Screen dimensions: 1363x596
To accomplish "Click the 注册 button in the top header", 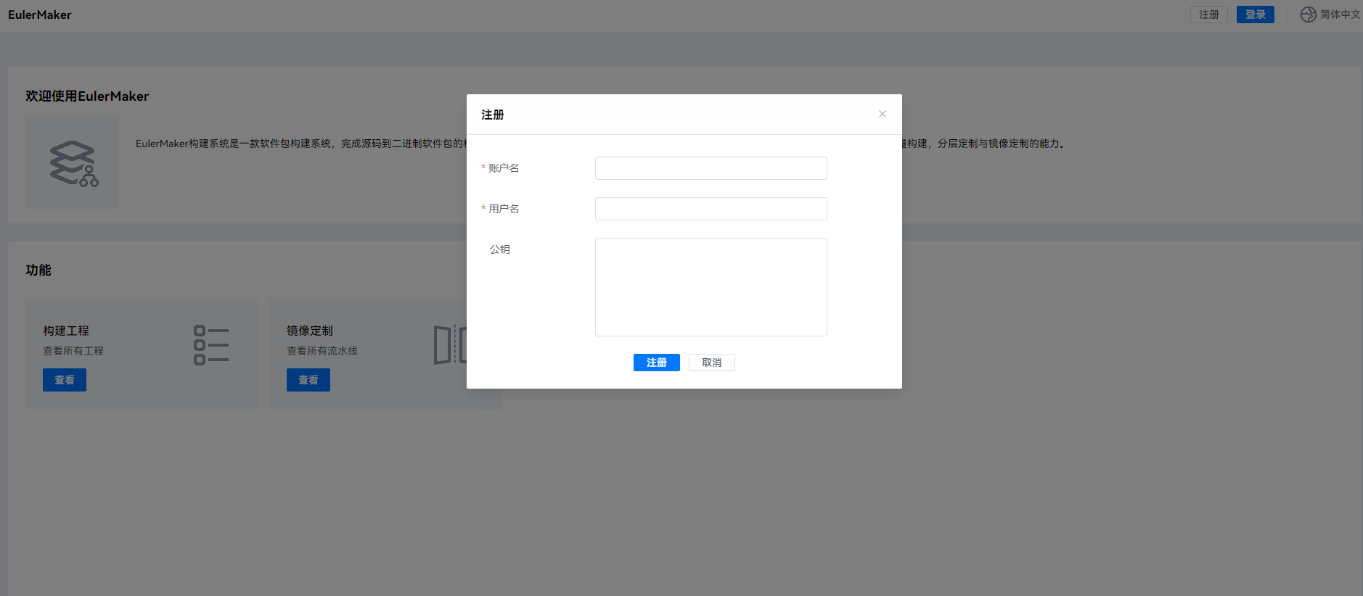I will [1208, 15].
